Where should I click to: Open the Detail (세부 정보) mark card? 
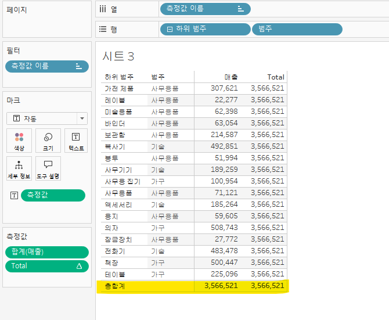[x=19, y=168]
